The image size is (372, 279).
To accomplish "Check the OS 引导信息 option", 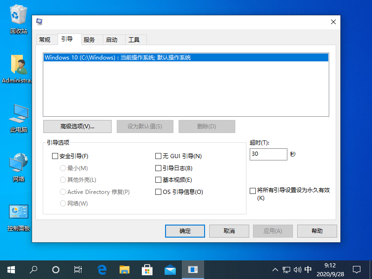I will tap(158, 192).
